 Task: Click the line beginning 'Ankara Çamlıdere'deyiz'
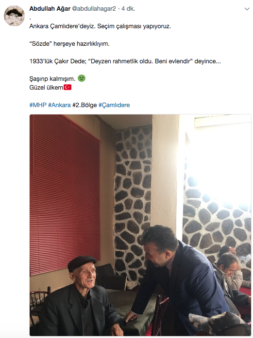point(100,26)
